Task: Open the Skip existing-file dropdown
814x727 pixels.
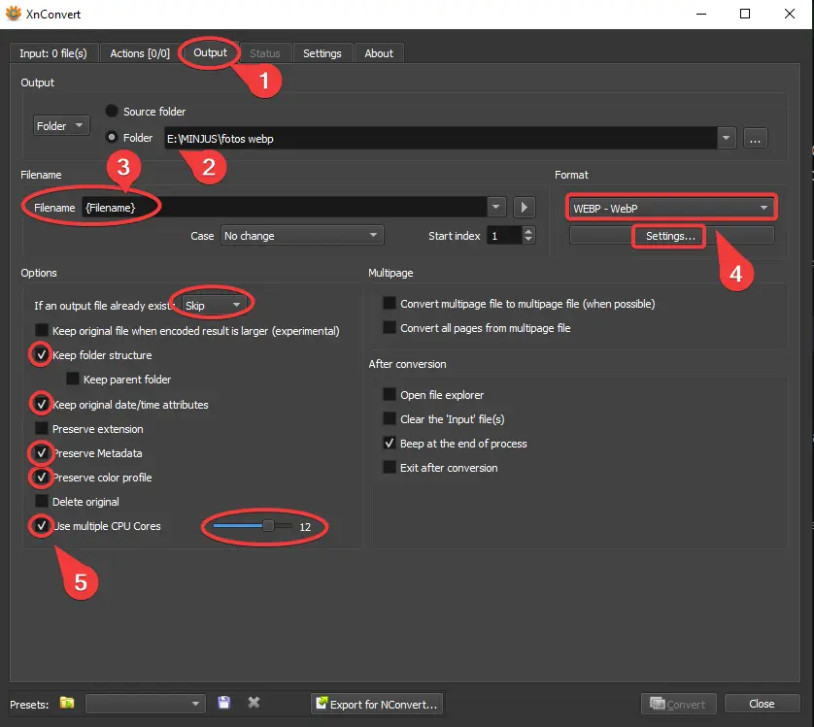Action: point(214,305)
